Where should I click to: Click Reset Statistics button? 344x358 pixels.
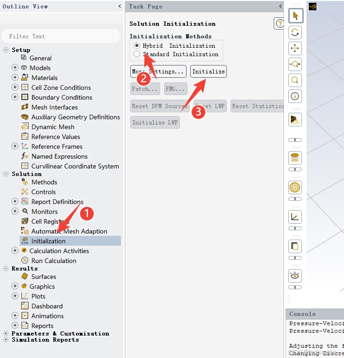(257, 106)
